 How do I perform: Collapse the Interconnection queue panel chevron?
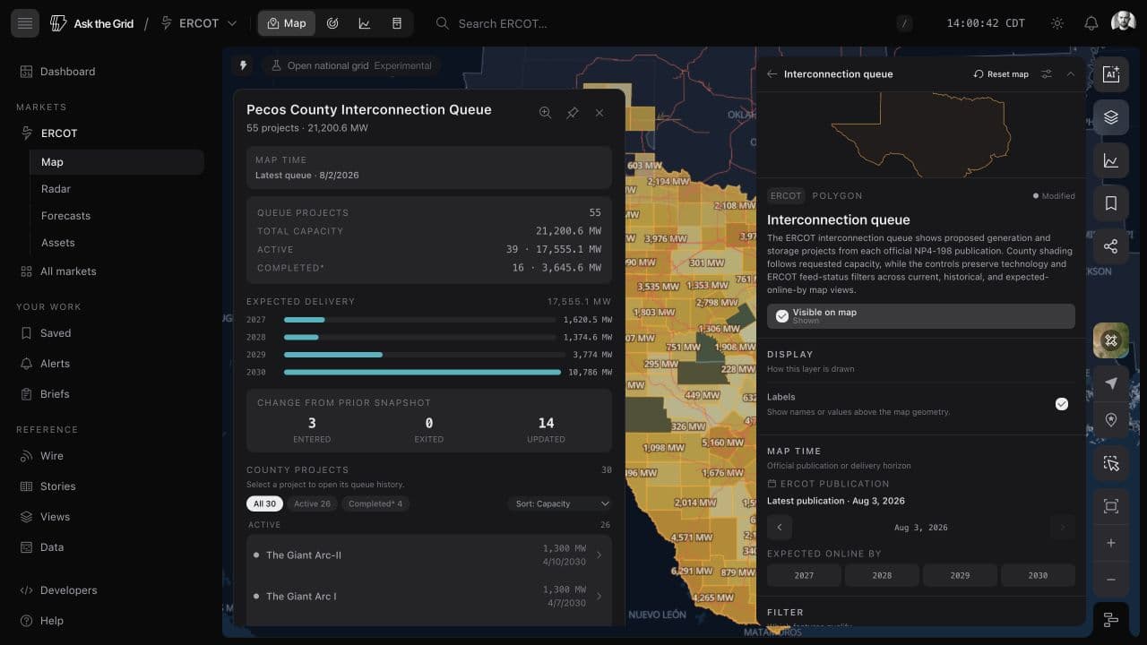pos(1071,74)
